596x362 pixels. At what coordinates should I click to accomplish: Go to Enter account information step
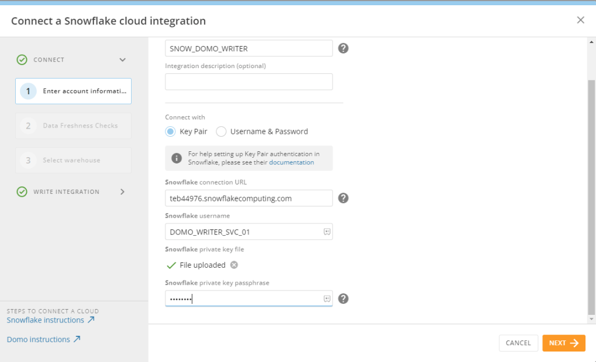coord(73,91)
